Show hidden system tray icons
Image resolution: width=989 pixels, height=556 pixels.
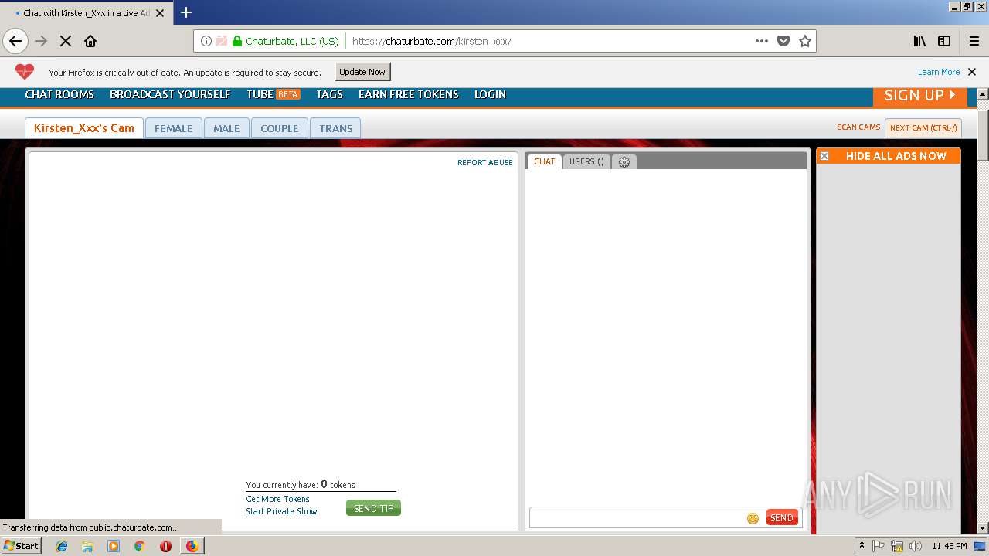(x=862, y=546)
